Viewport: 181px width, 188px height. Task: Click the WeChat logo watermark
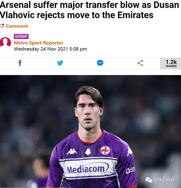(149, 180)
